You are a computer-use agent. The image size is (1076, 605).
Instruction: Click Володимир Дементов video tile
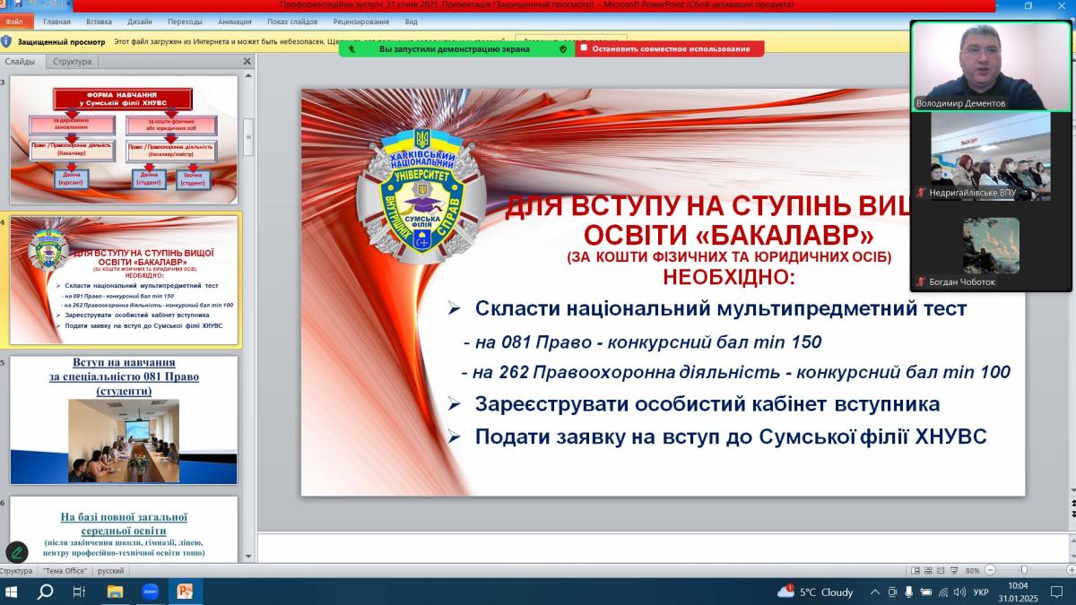pyautogui.click(x=991, y=66)
